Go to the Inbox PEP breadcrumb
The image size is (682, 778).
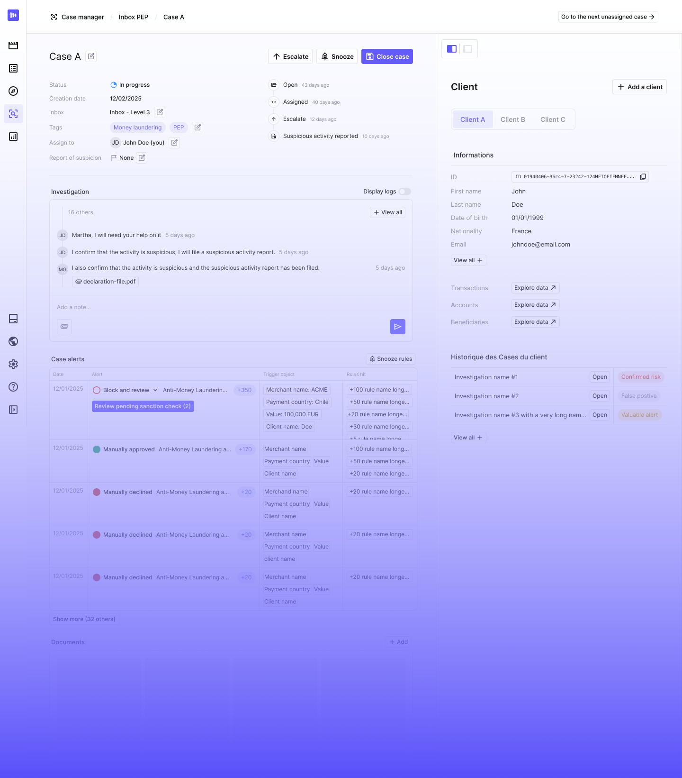tap(134, 17)
